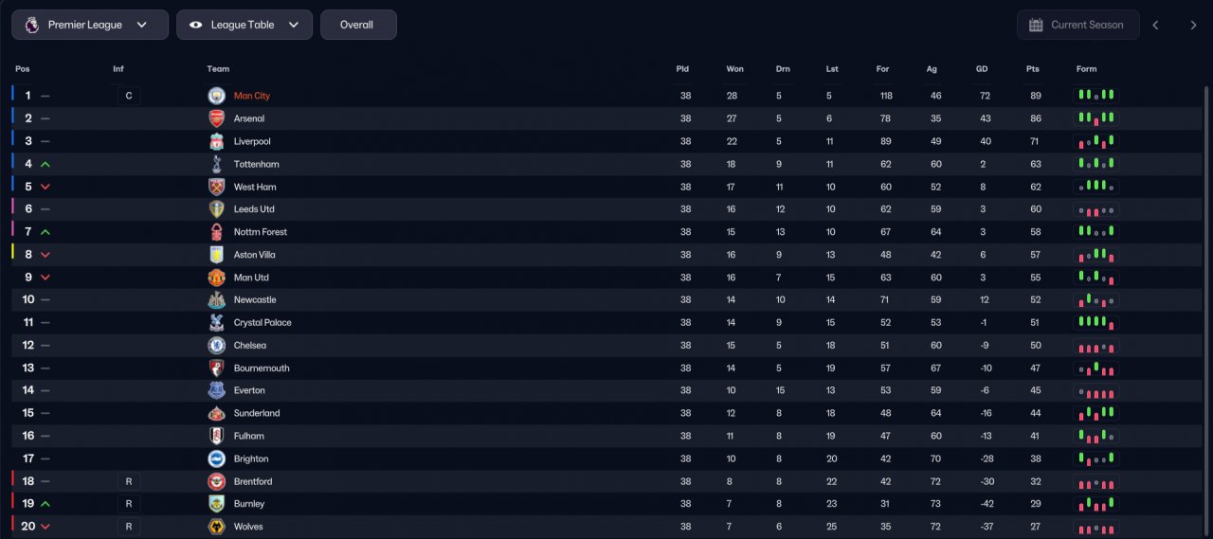Click the Arsenal club badge

[217, 118]
